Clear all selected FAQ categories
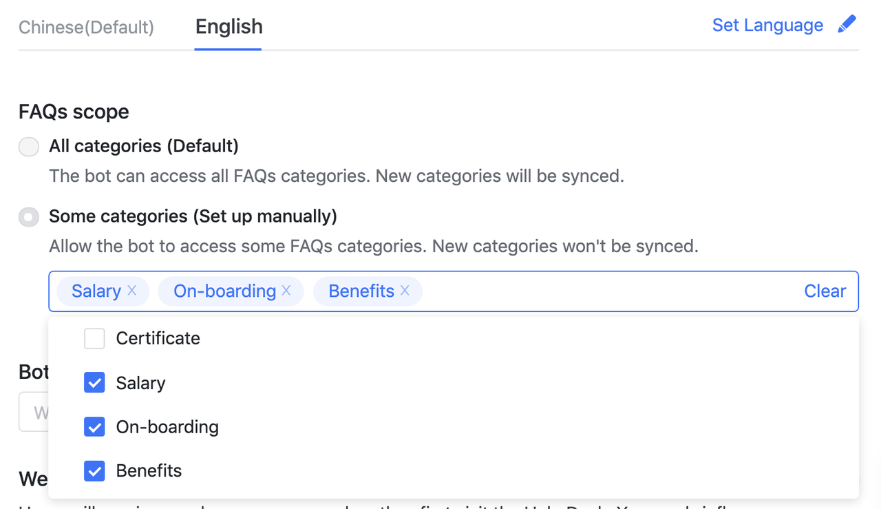The image size is (881, 509). tap(825, 291)
